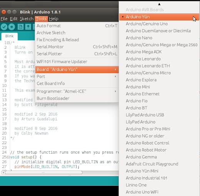Pick LilyPad Arduino USB board

tap(159, 115)
